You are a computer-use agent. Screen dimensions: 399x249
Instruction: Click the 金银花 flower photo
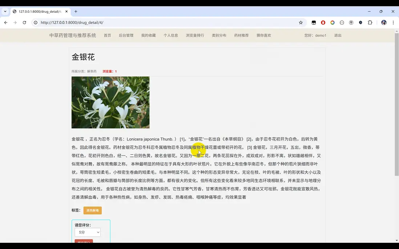[110, 102]
